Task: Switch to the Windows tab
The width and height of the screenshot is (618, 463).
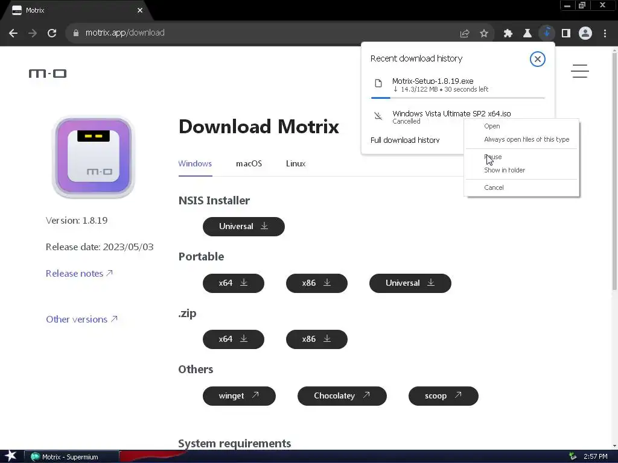Action: pyautogui.click(x=195, y=164)
